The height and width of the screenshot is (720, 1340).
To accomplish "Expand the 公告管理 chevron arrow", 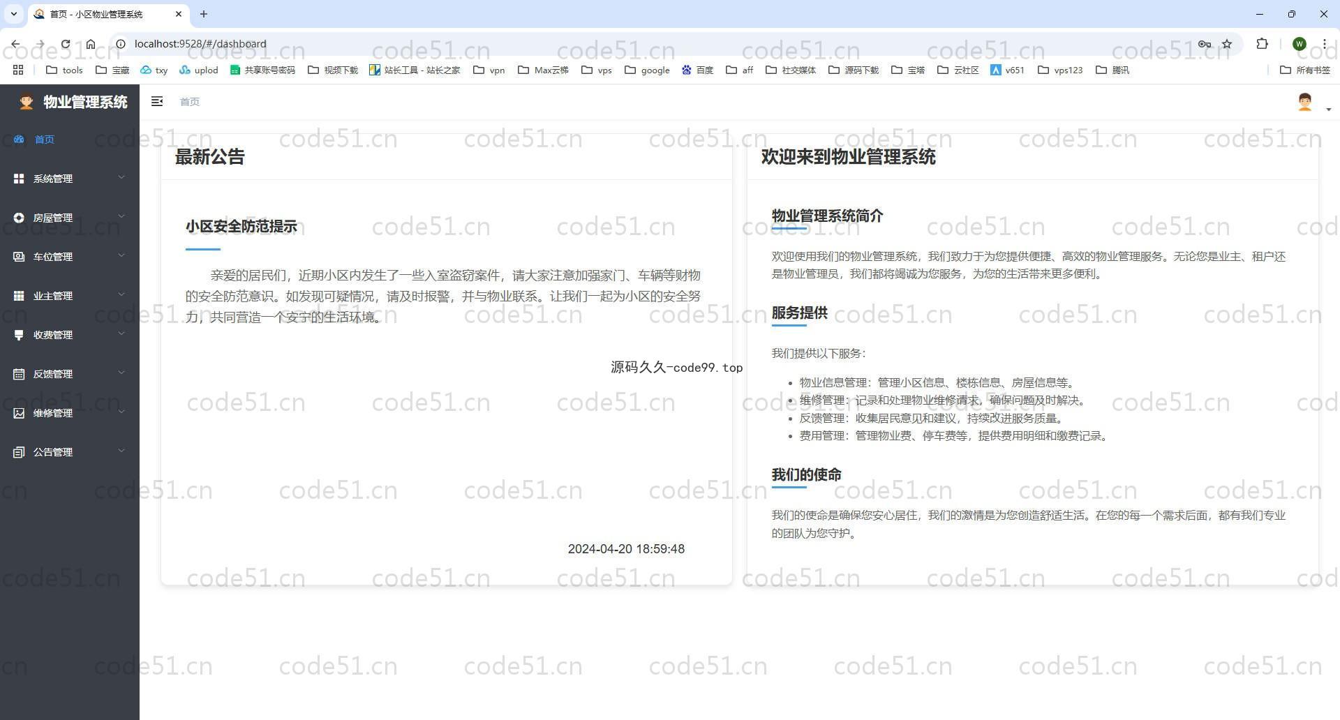I will tap(121, 451).
